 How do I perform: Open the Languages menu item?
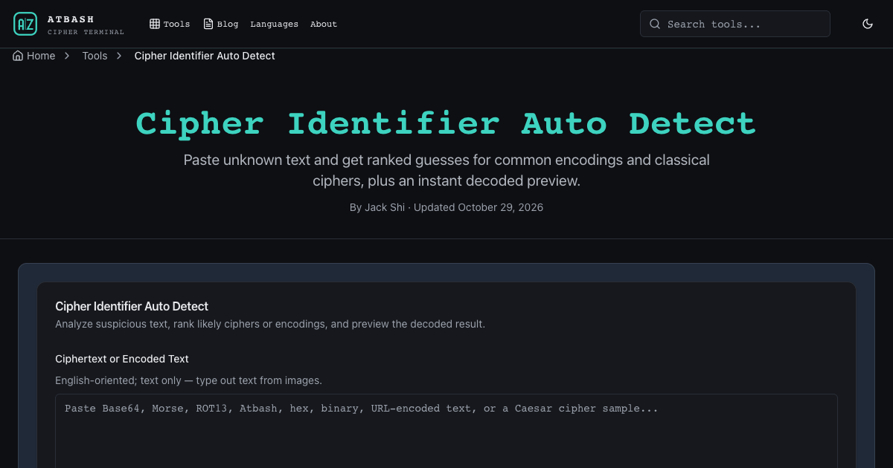pyautogui.click(x=274, y=24)
